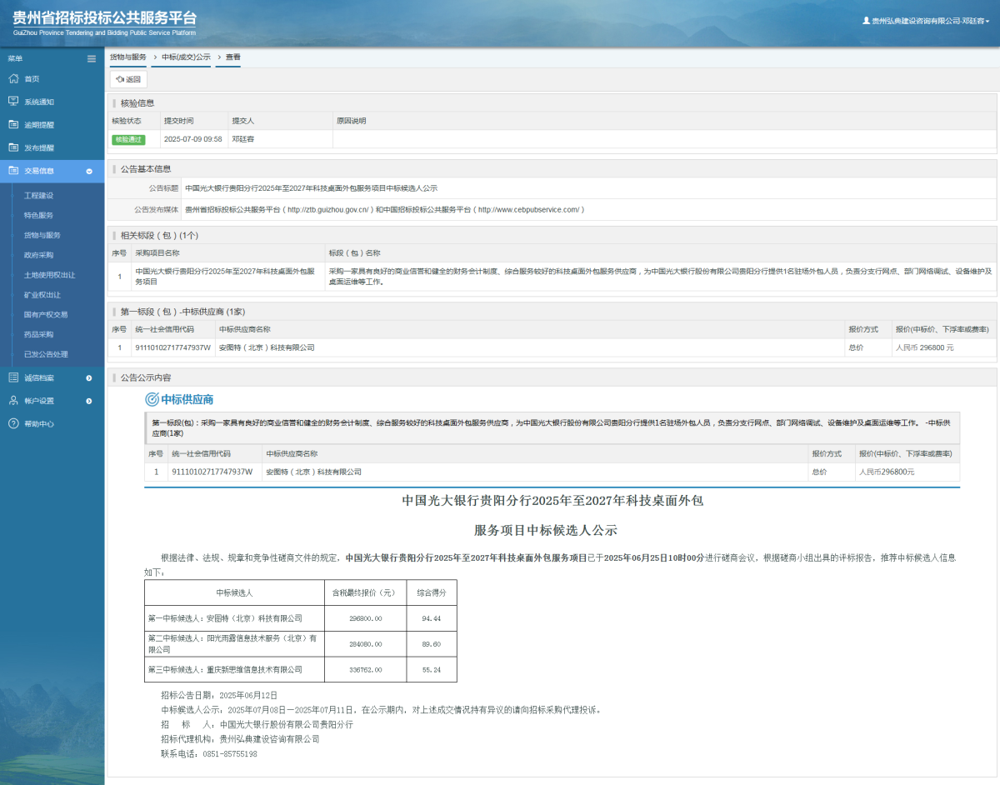Select the 系统通知 monitor icon
This screenshot has height=785, width=1000.
tap(14, 101)
